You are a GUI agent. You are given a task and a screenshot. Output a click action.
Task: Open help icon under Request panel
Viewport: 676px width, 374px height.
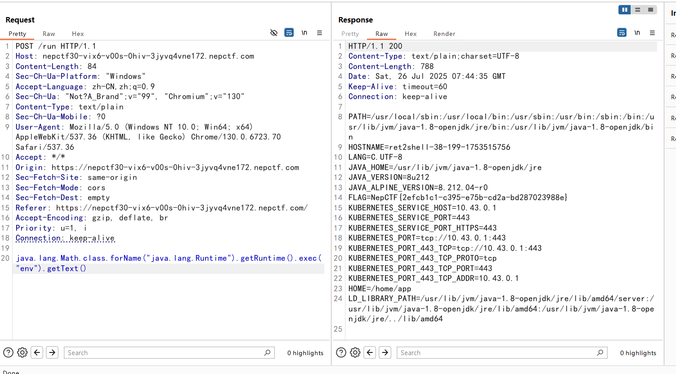pyautogui.click(x=8, y=352)
